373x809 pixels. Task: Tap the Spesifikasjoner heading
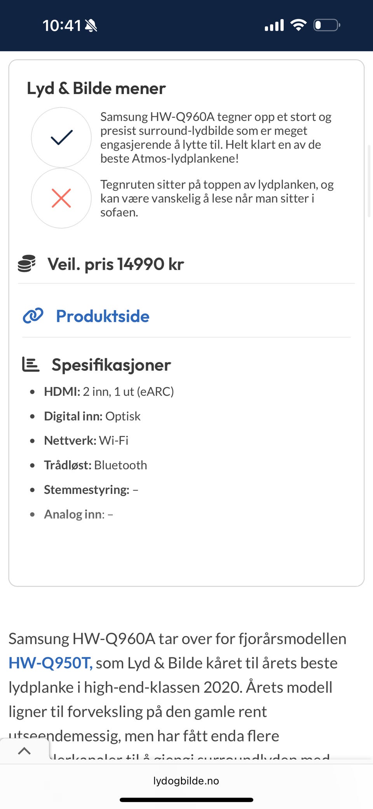click(112, 365)
